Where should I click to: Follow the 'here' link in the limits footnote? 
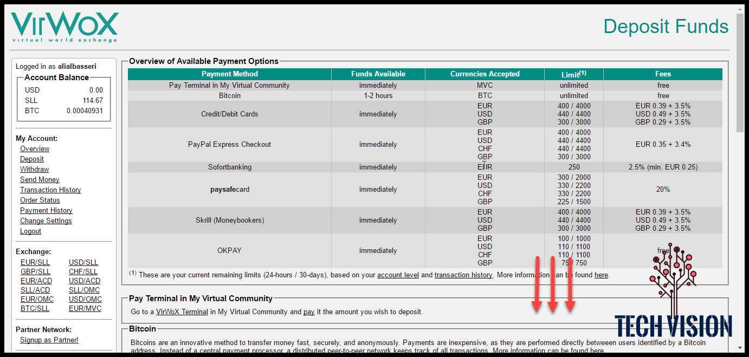coord(601,275)
